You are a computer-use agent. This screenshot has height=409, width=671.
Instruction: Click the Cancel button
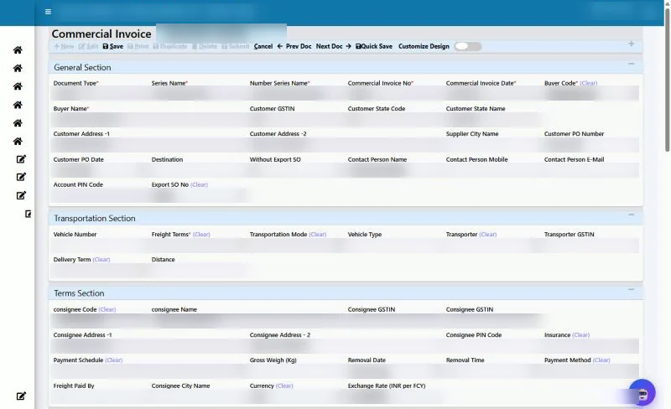click(263, 46)
